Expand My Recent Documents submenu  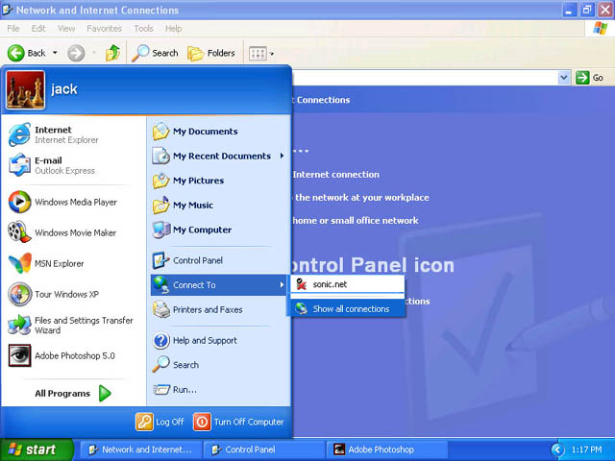[282, 156]
